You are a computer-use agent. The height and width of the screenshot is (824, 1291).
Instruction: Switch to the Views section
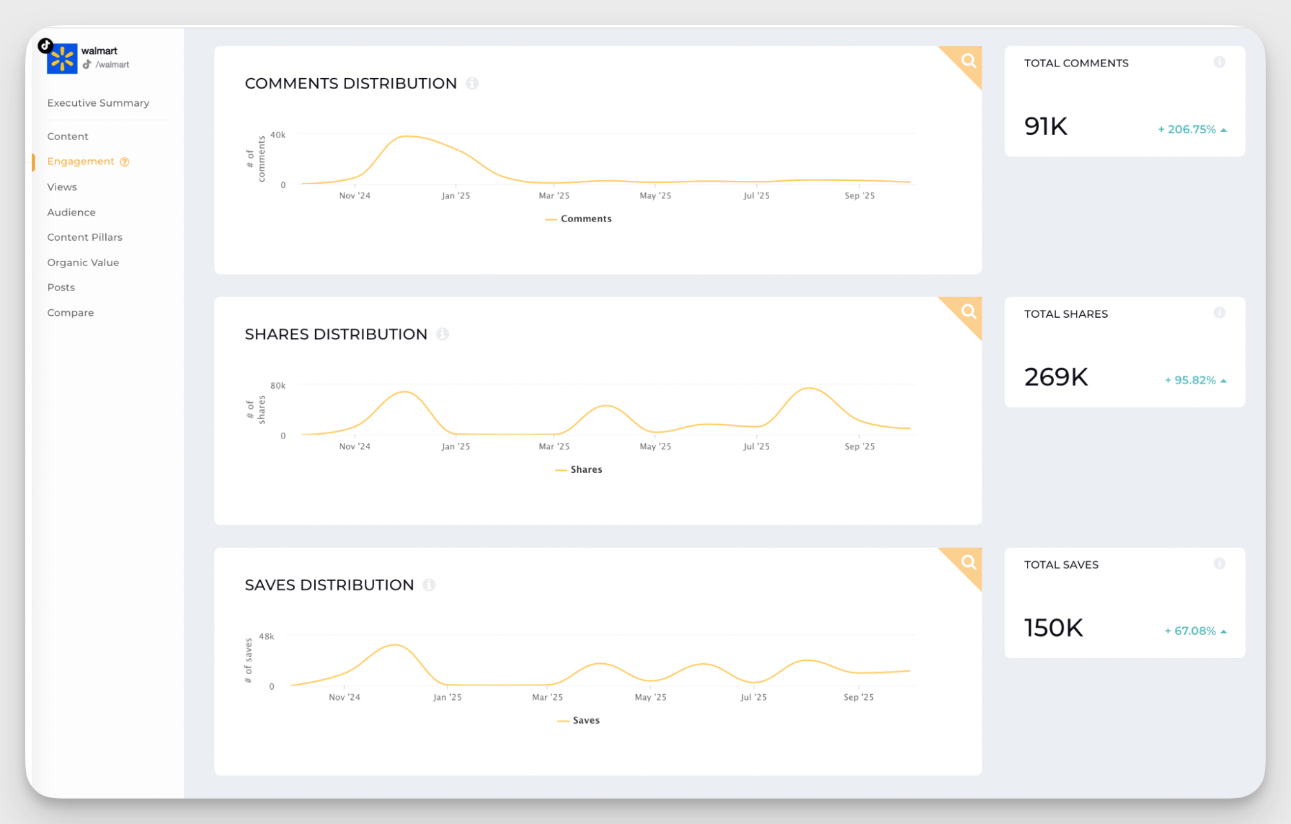click(62, 187)
